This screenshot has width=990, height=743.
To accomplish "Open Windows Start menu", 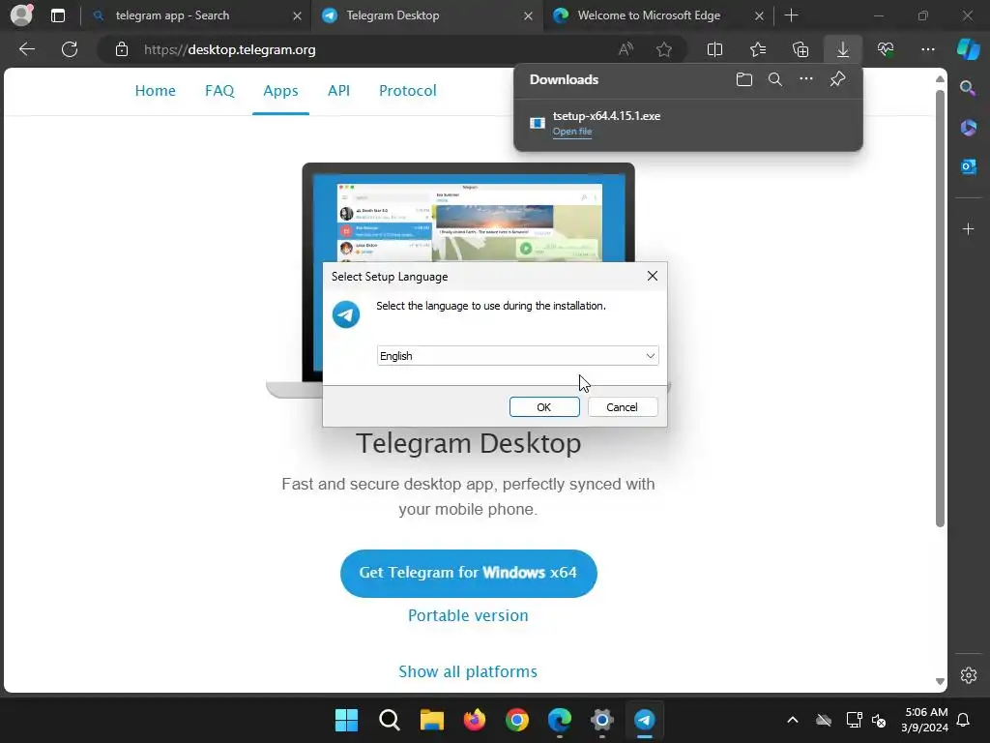I will [347, 720].
